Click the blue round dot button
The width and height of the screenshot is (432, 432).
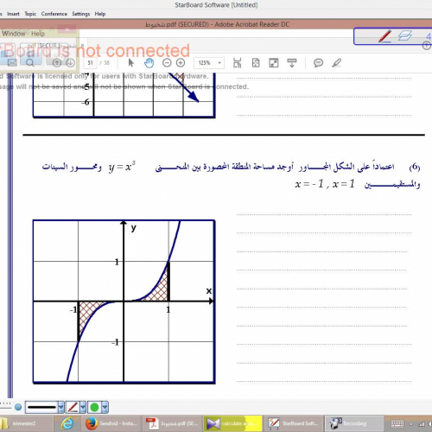18,407
